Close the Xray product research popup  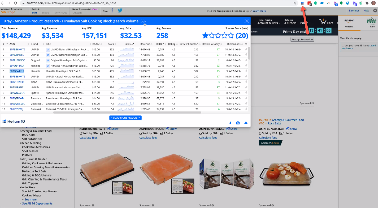click(246, 21)
